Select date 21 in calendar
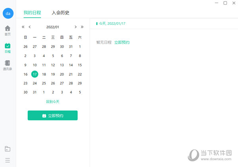This screenshot has width=238, height=167. coord(71,74)
